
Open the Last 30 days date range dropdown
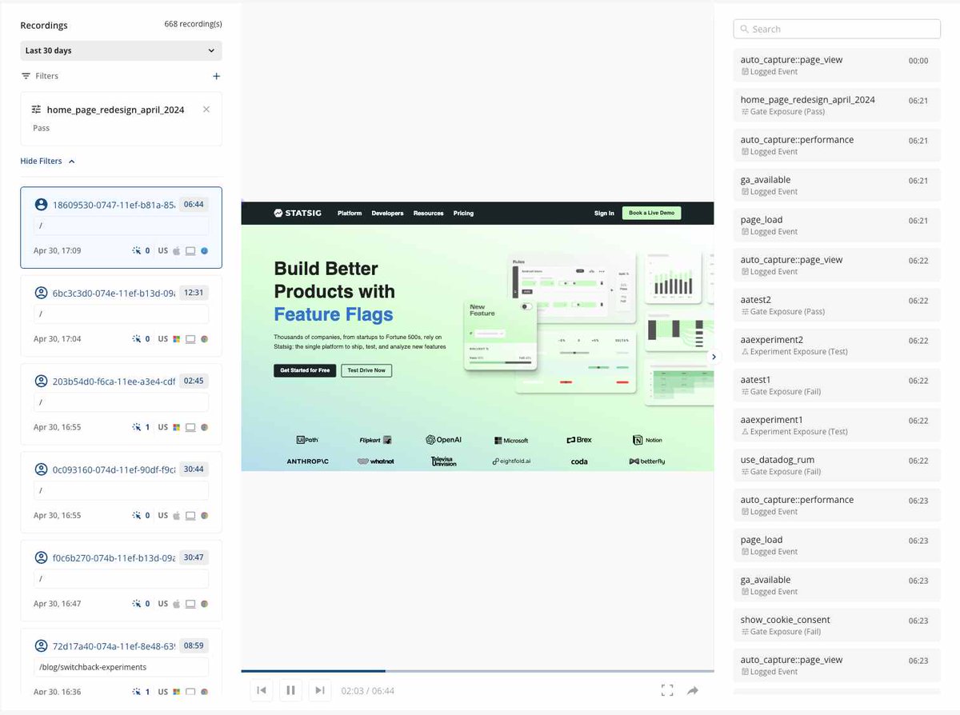coord(121,50)
